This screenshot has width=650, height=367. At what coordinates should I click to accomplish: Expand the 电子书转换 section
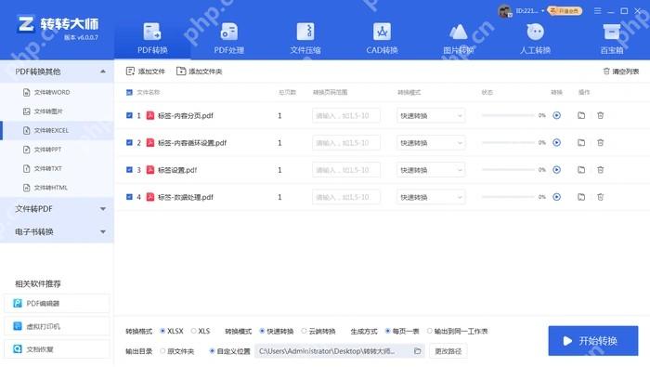click(x=103, y=231)
